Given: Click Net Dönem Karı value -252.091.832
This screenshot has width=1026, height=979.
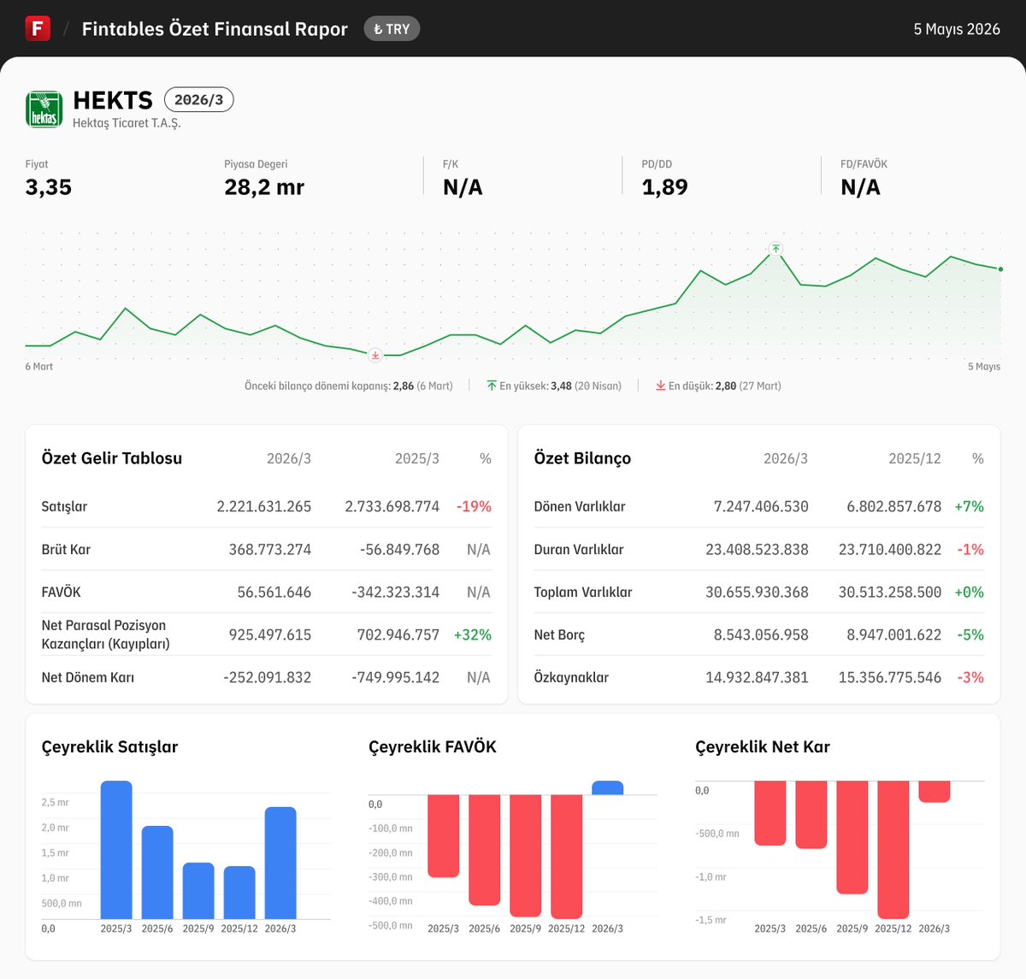Looking at the screenshot, I should pyautogui.click(x=268, y=677).
